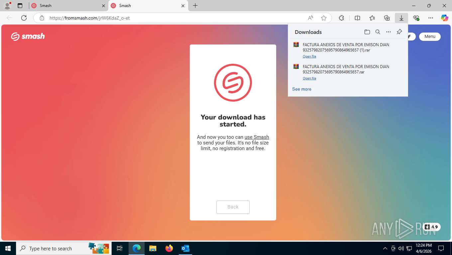
Task: Open the Read aloud icon
Action: click(310, 18)
